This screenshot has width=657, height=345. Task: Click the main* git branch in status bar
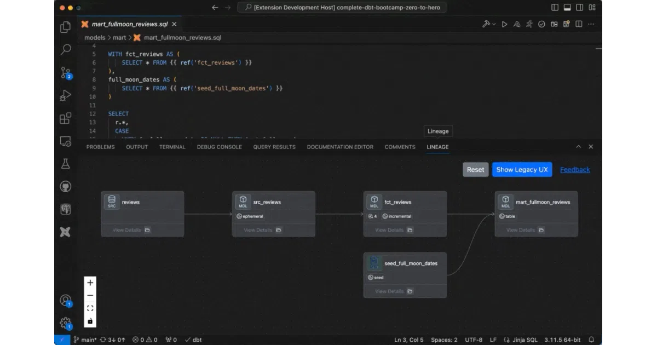85,340
